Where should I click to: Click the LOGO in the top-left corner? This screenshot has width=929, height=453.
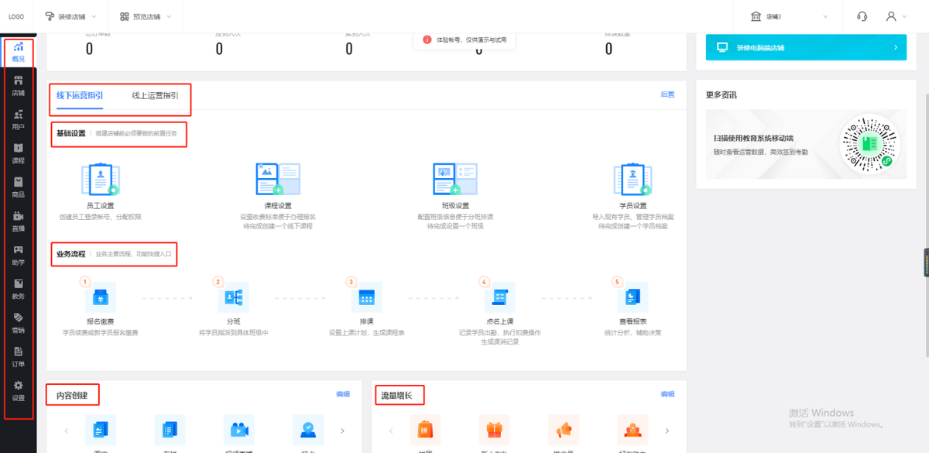pyautogui.click(x=16, y=16)
